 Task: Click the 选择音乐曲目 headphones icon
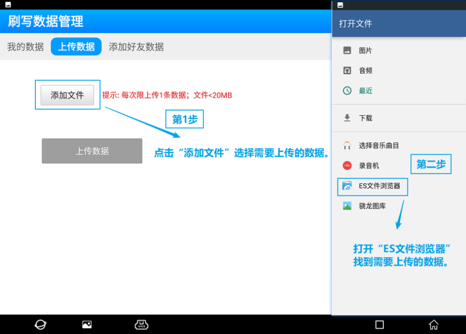pyautogui.click(x=347, y=145)
